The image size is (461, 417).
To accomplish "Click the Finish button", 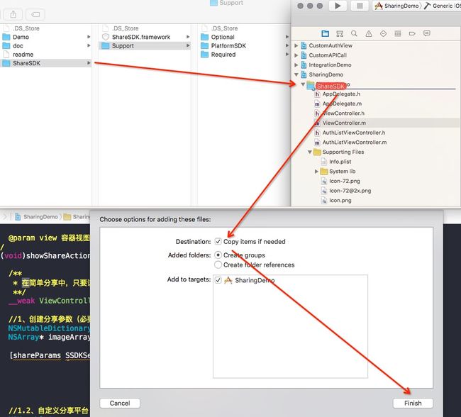I will pos(413,403).
